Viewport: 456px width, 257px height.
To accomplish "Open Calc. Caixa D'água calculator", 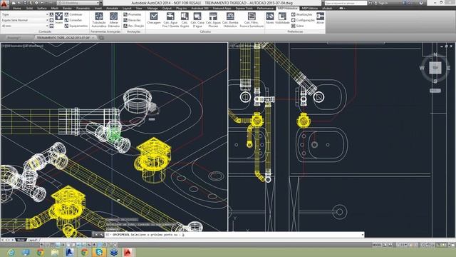I will [x=197, y=20].
